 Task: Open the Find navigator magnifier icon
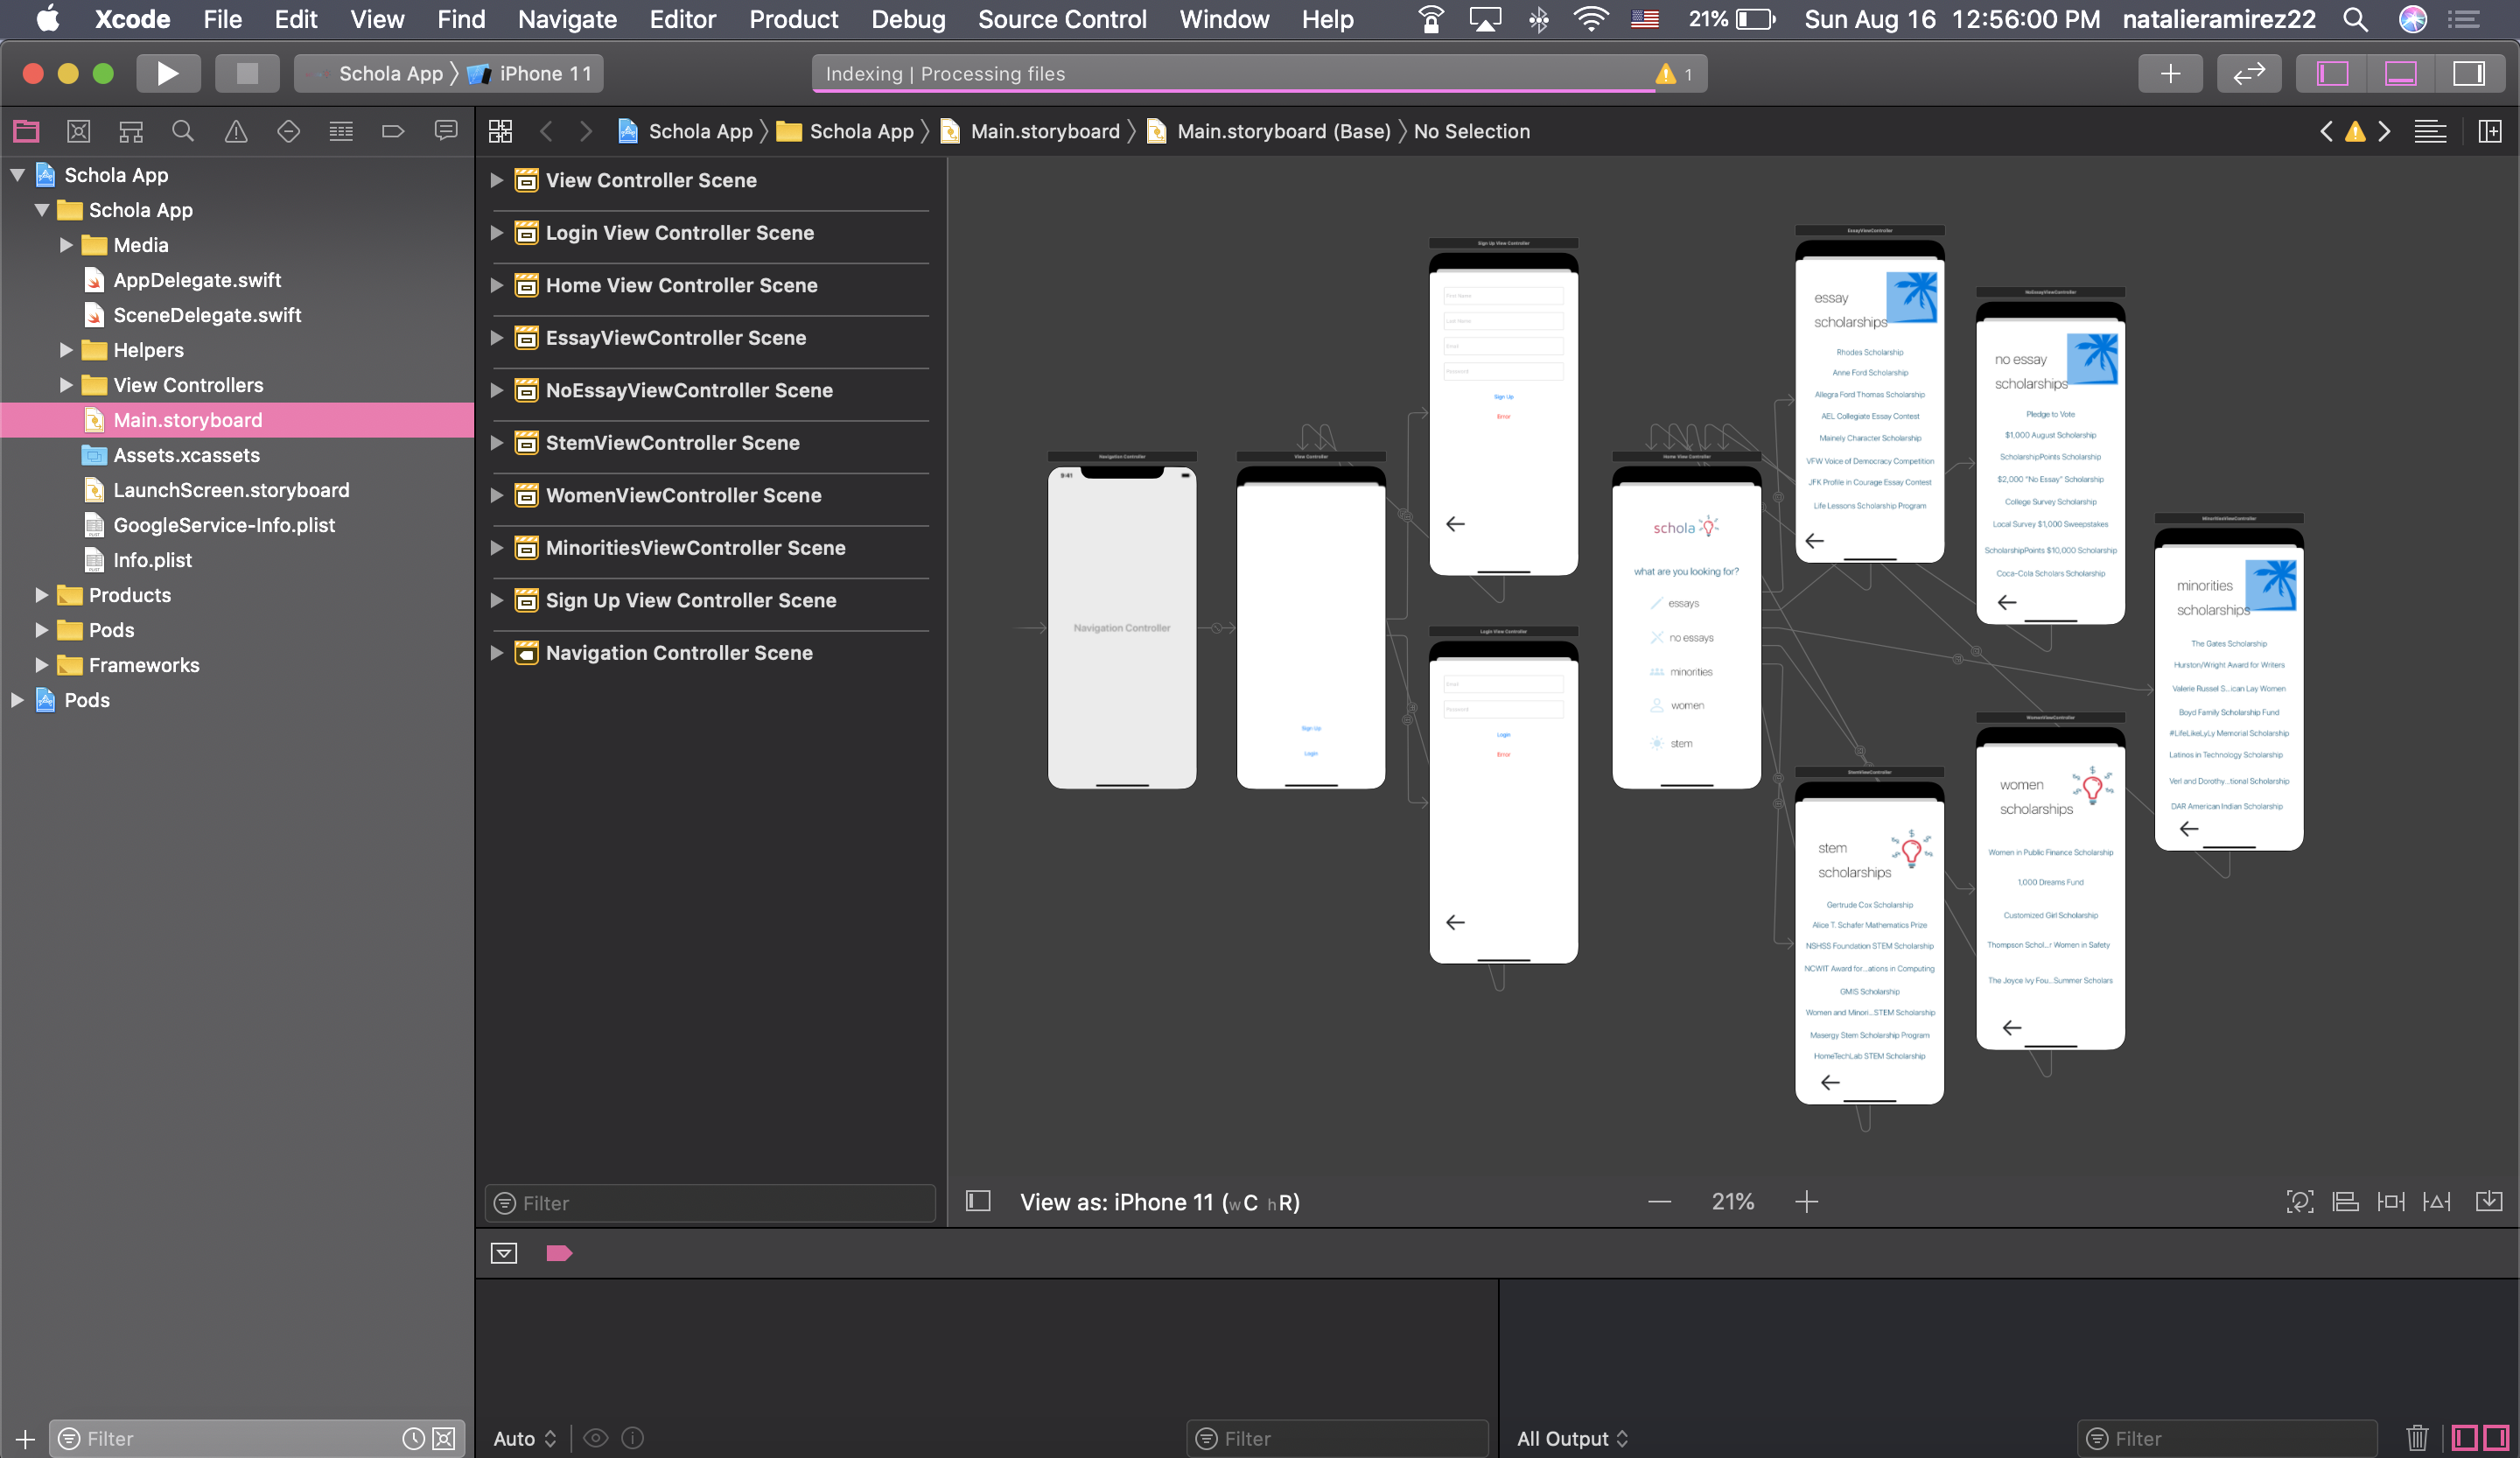pyautogui.click(x=182, y=131)
